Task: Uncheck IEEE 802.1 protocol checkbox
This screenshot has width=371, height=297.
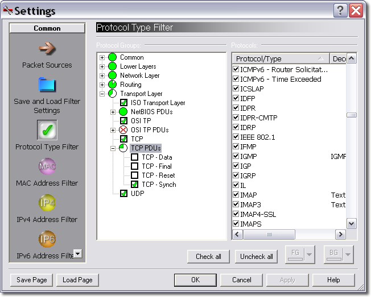Action: (x=236, y=137)
